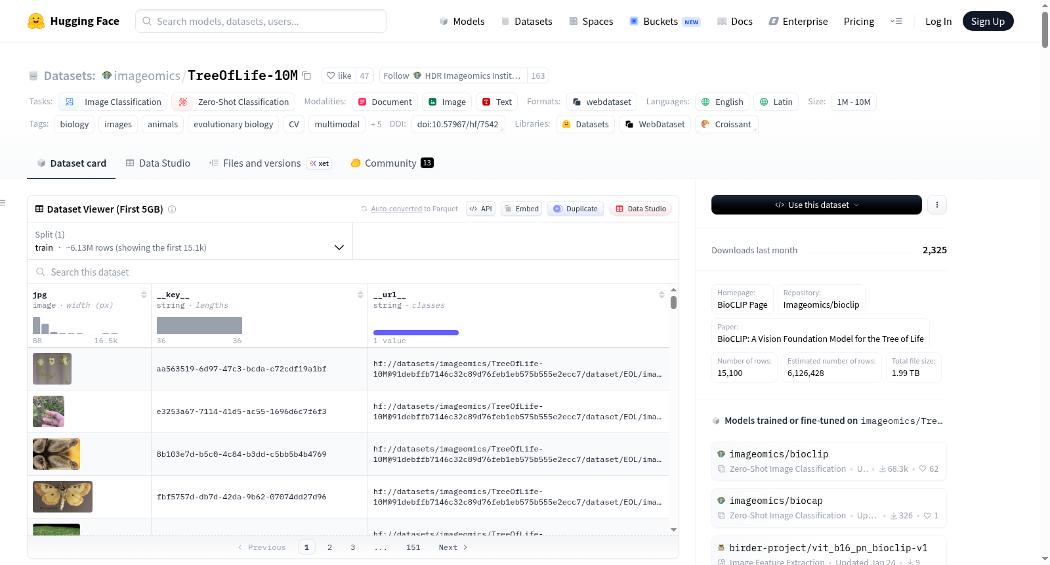
Task: Open Data Studio from the viewer toolbar
Action: pyautogui.click(x=640, y=209)
